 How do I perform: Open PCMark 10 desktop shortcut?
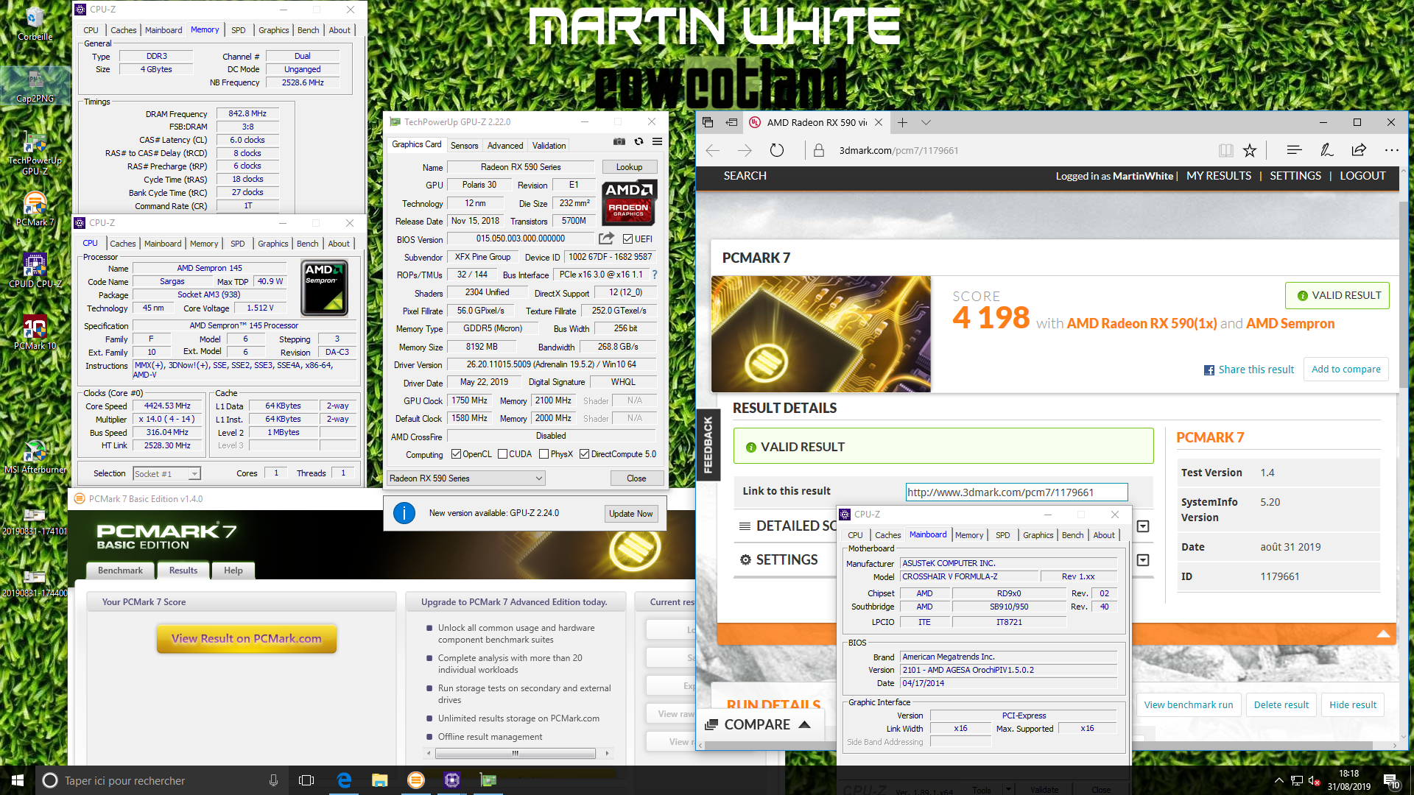click(x=35, y=333)
